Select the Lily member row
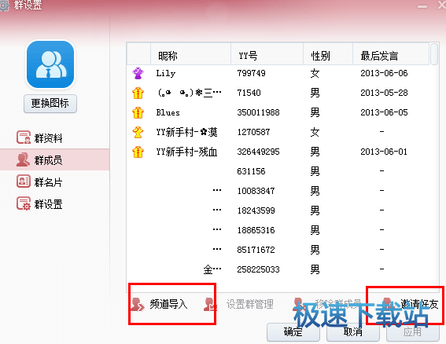 pos(278,73)
